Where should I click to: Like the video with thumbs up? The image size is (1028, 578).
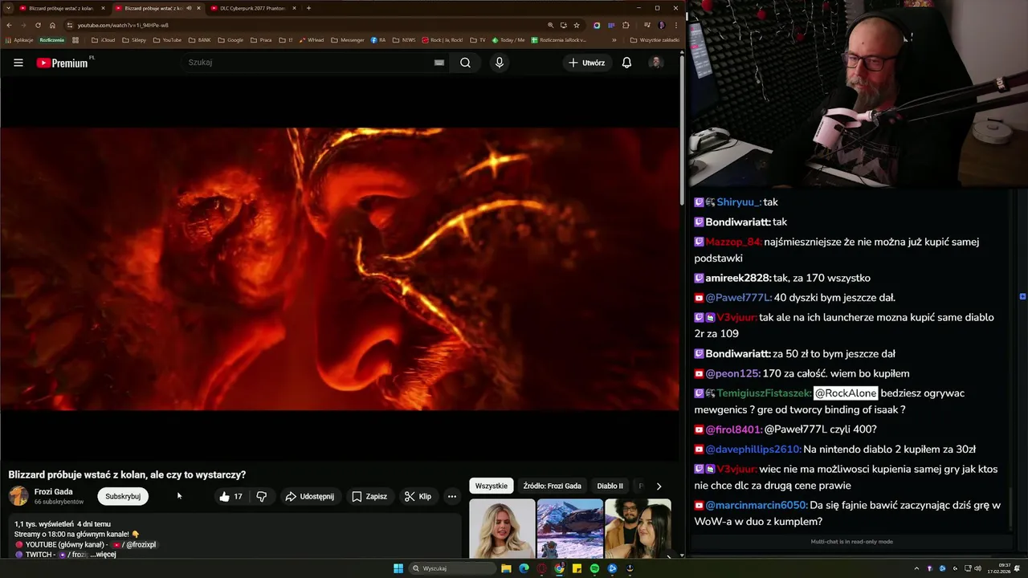(x=230, y=496)
